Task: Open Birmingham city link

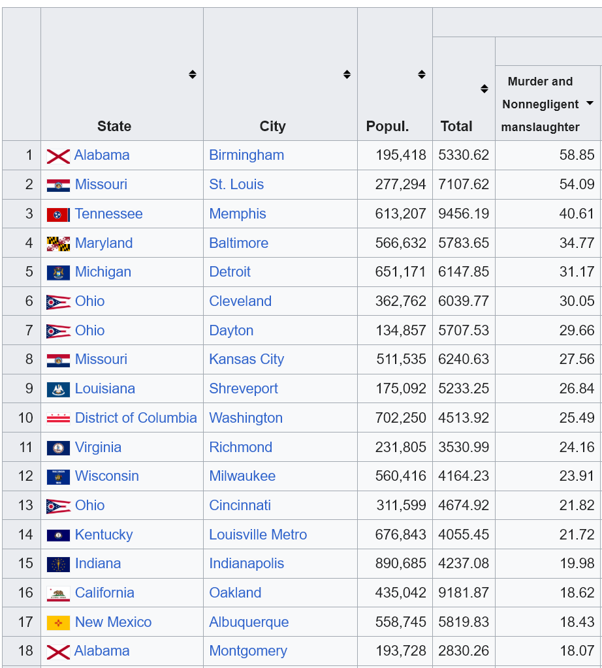Action: coord(246,155)
